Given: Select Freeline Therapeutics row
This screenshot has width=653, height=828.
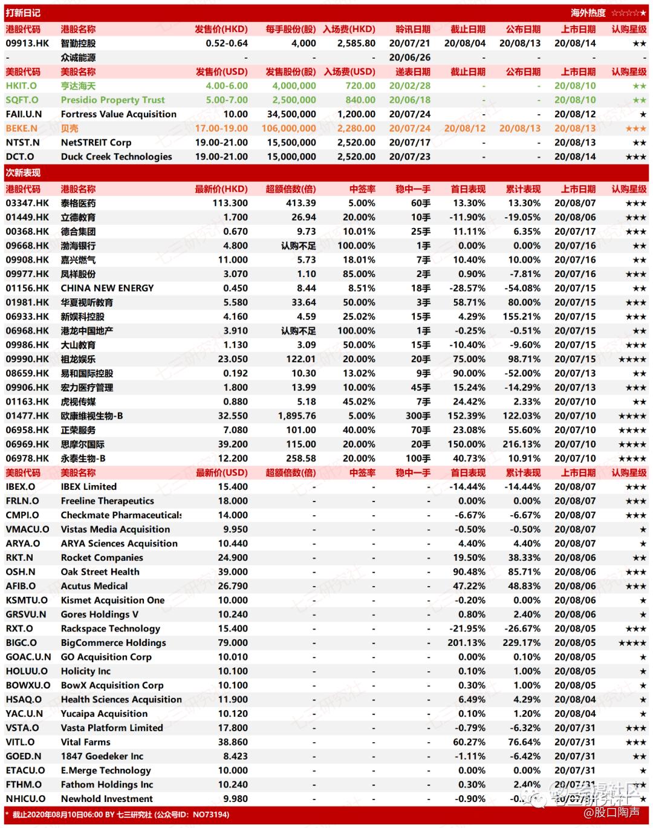Looking at the screenshot, I should point(326,501).
